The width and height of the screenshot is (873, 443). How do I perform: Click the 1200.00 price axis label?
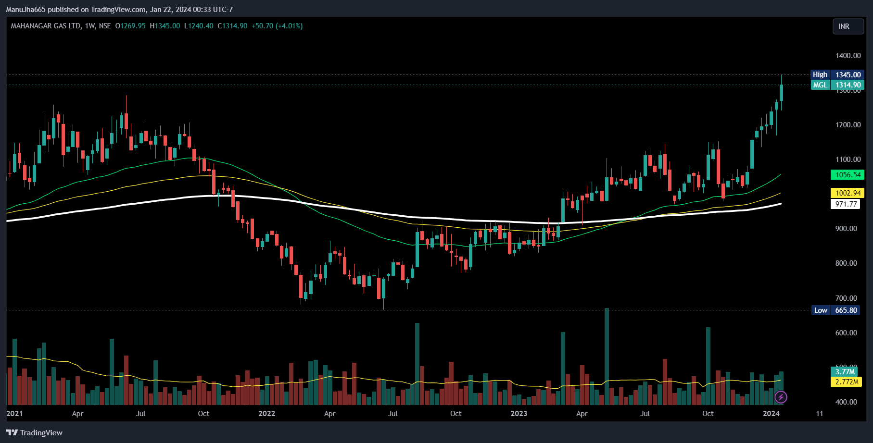point(848,125)
